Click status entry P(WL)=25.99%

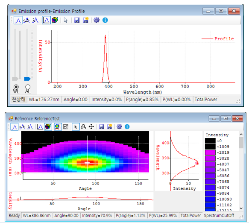point(163,216)
